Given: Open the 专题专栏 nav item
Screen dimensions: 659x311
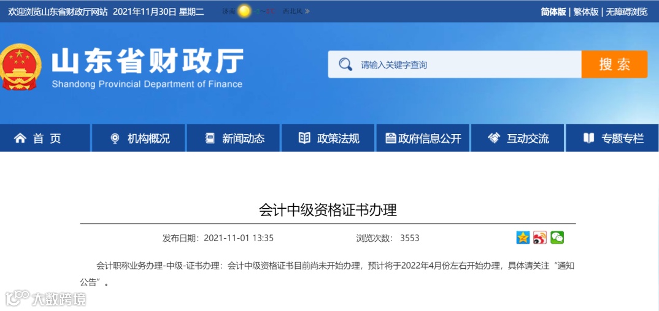Looking at the screenshot, I should point(612,138).
